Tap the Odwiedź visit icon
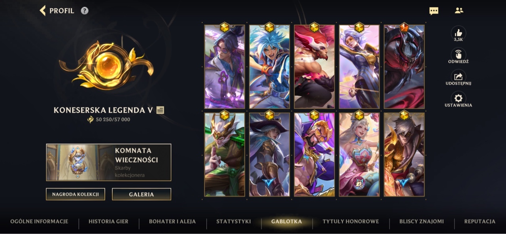 (x=459, y=55)
